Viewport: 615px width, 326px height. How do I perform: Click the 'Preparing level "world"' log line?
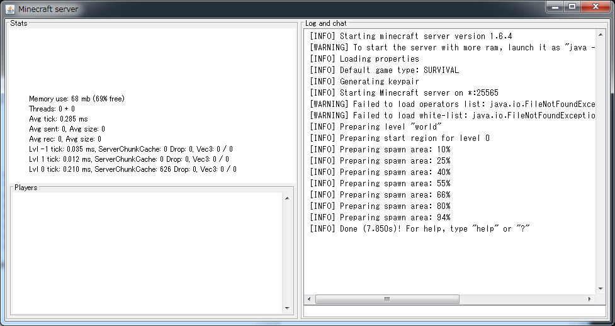[376, 126]
